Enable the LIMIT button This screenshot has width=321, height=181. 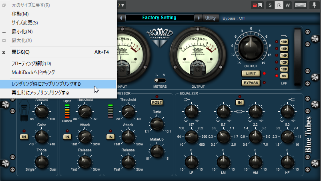251,74
